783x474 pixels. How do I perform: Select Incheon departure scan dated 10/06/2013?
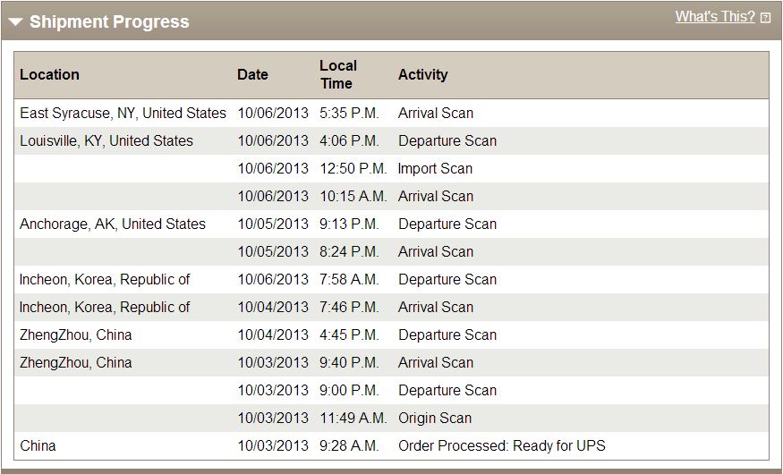[x=392, y=279]
